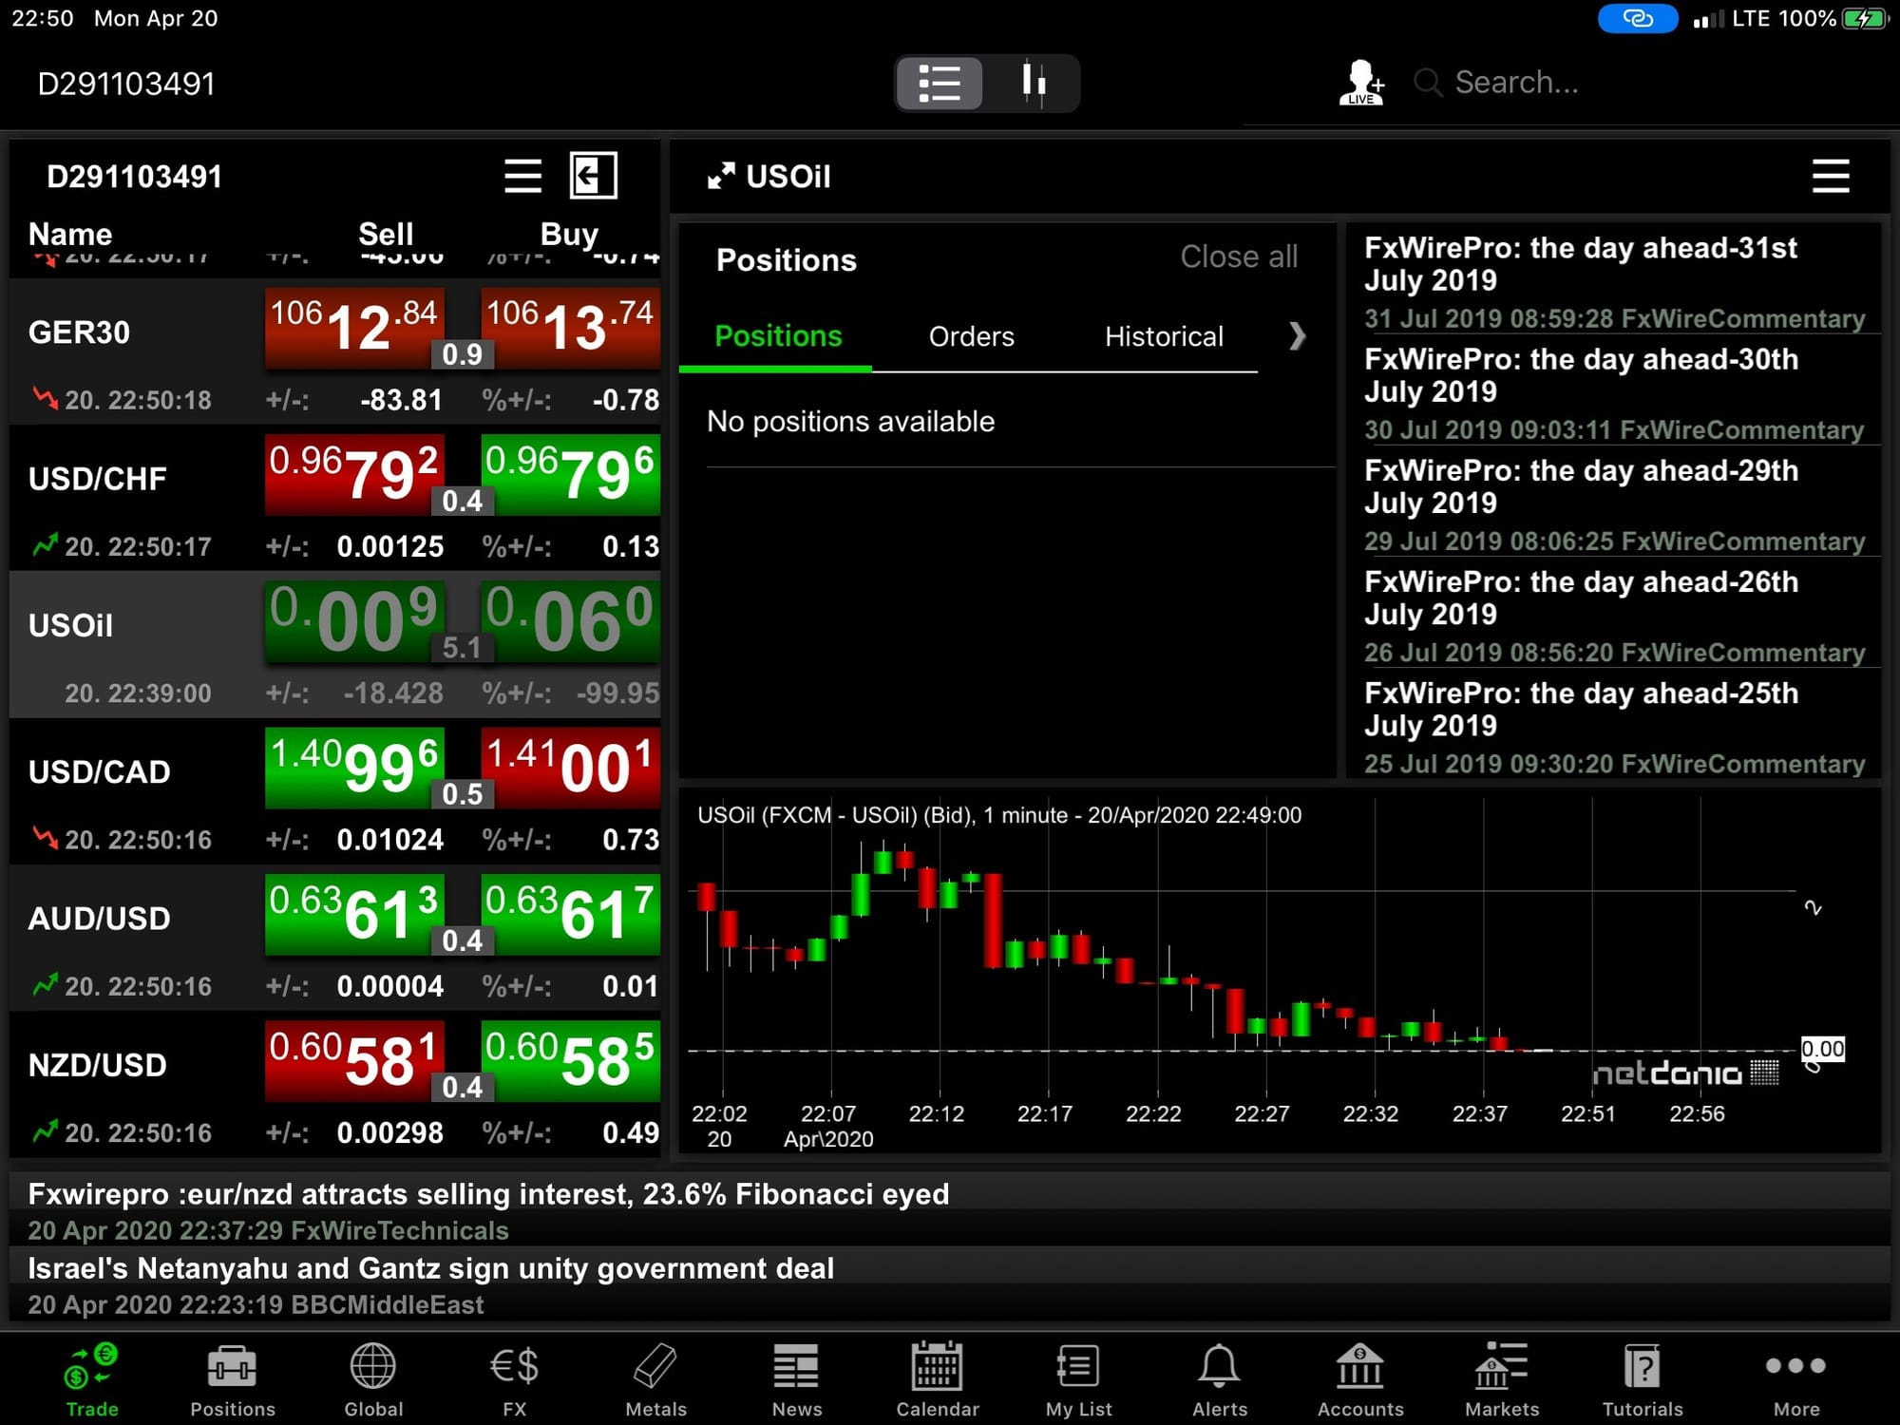
Task: Open the Positions tab in bottom bar
Action: pyautogui.click(x=232, y=1379)
